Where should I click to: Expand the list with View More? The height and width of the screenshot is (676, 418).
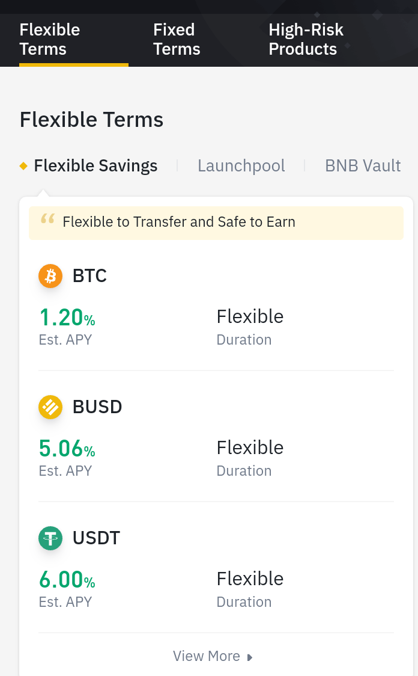tap(213, 656)
